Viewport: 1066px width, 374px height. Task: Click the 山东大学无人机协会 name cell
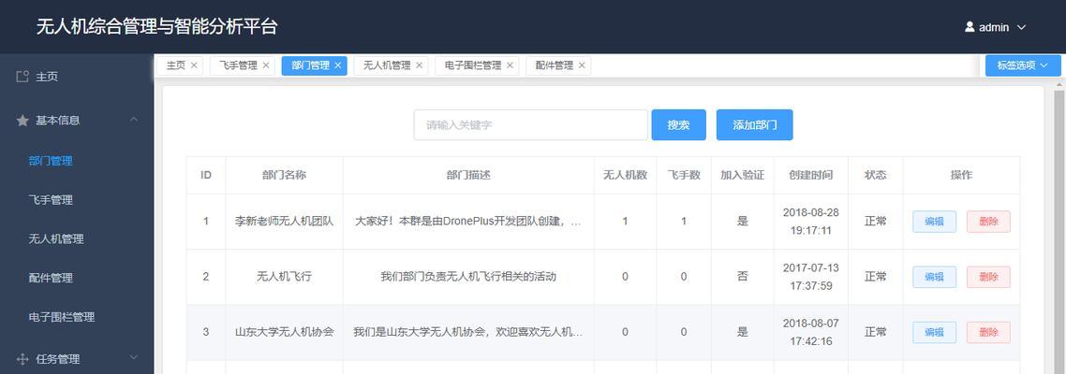pos(284,333)
